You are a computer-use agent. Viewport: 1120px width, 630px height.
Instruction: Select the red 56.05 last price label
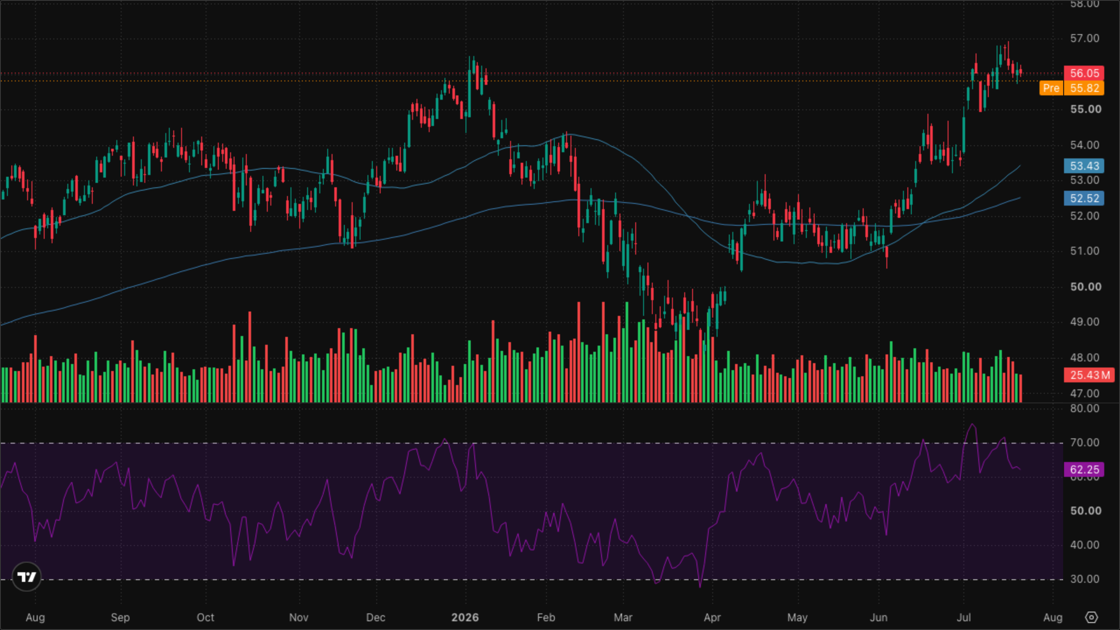[1084, 73]
